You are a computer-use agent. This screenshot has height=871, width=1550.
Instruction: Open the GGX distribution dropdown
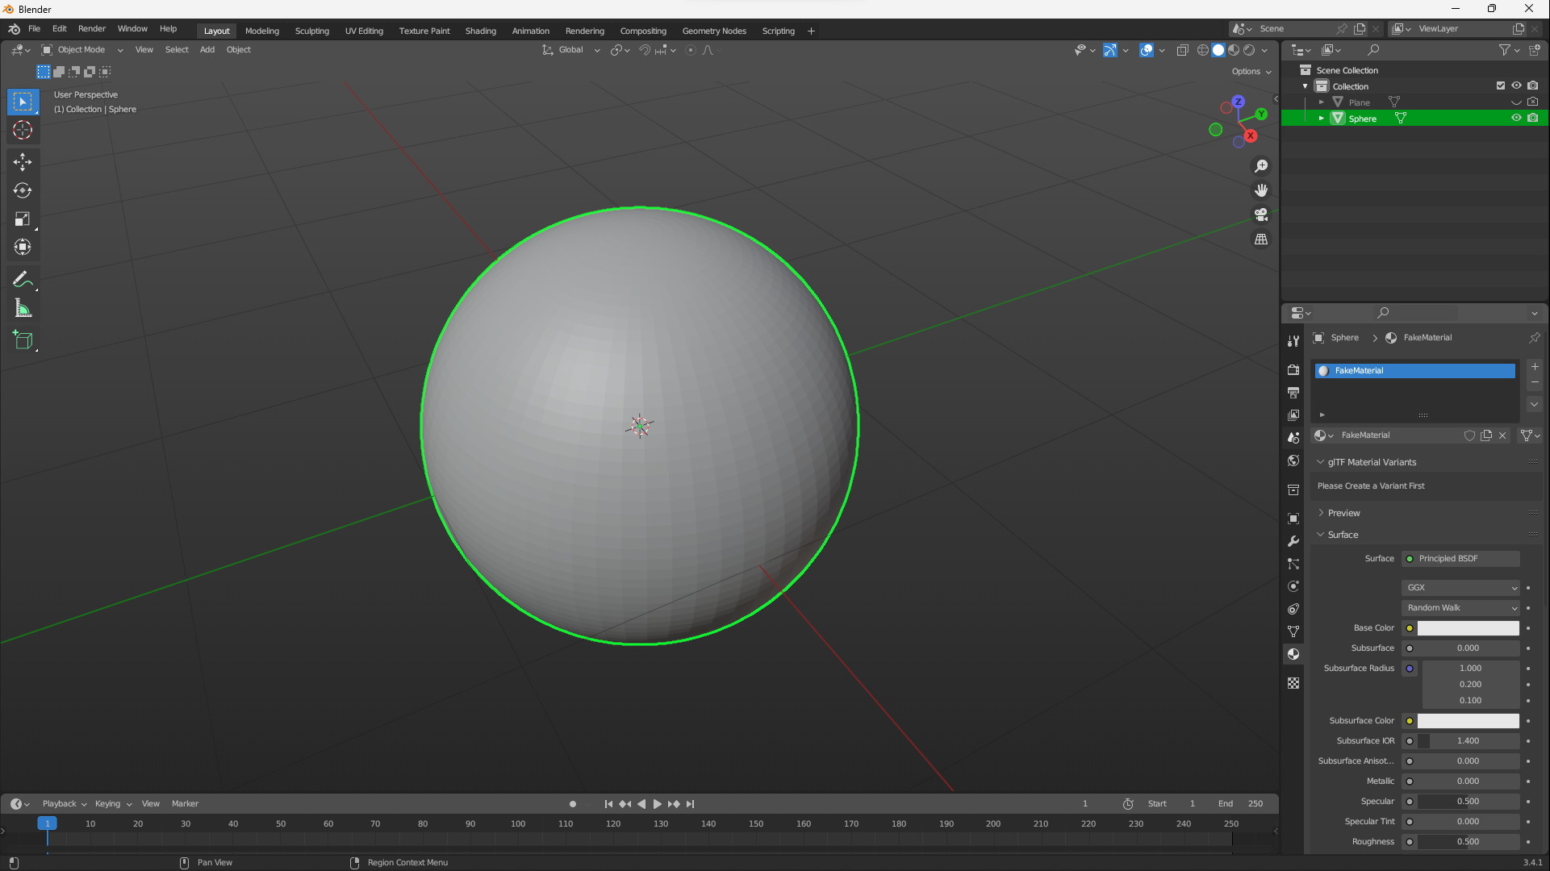pyautogui.click(x=1460, y=587)
